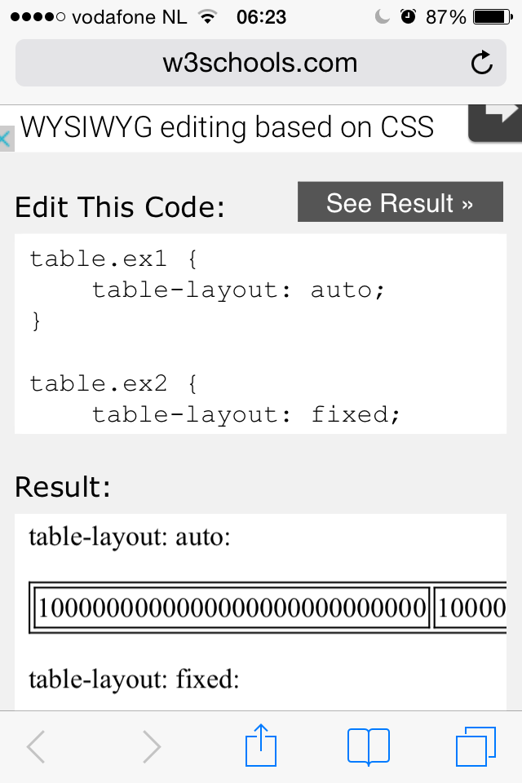Tap the Do Not Disturb moon icon
The width and height of the screenshot is (522, 783).
pos(383,17)
